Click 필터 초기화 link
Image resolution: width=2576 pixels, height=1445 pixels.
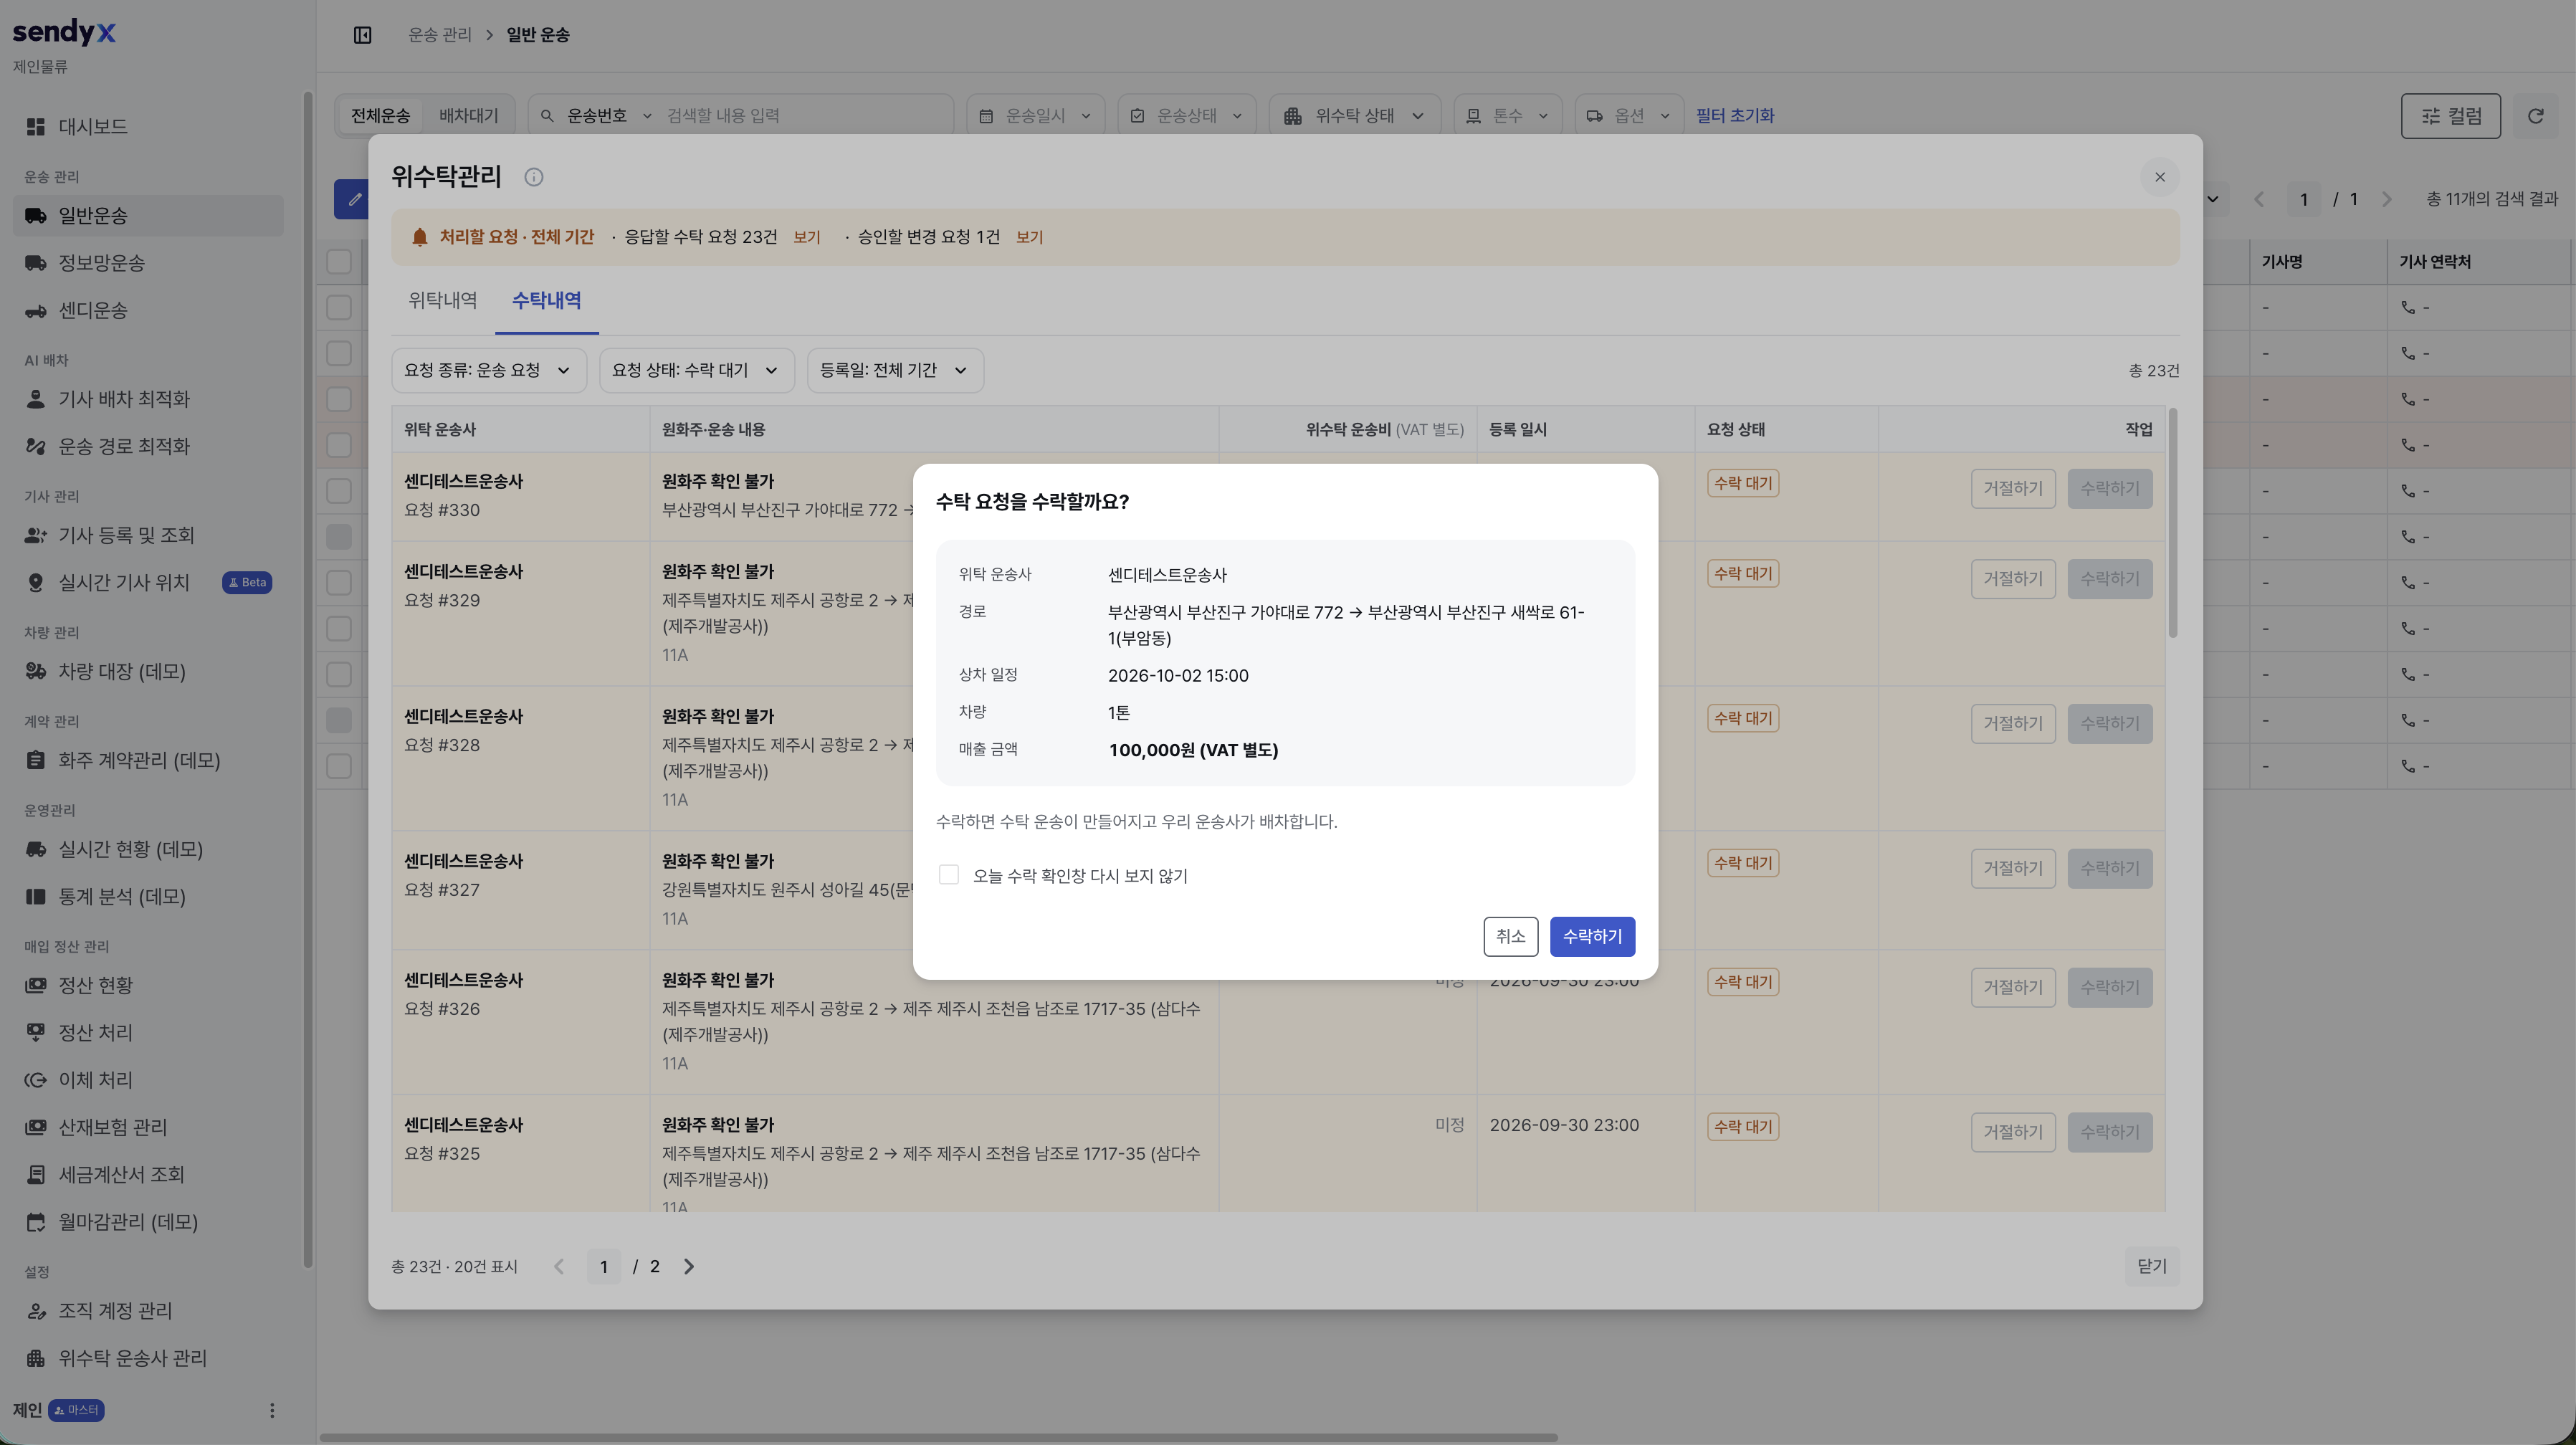click(1734, 116)
